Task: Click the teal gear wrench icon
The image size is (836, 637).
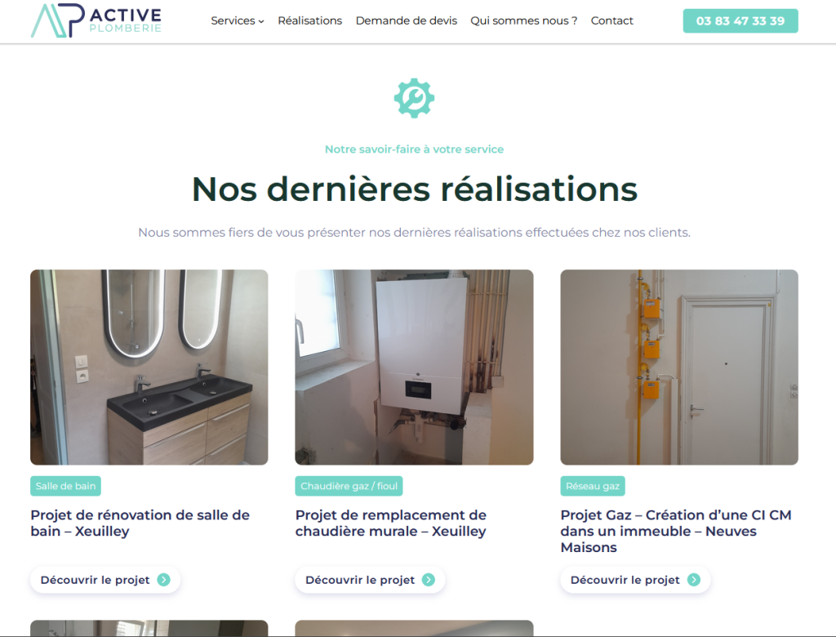Action: 414,98
